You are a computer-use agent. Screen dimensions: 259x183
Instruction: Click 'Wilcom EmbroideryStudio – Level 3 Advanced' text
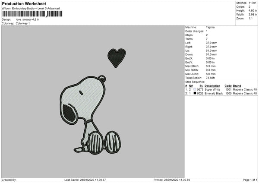point(31,9)
